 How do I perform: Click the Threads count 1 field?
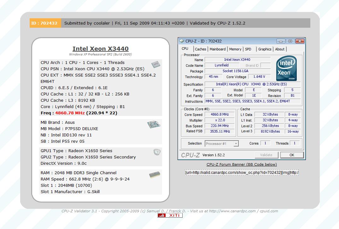(x=295, y=143)
